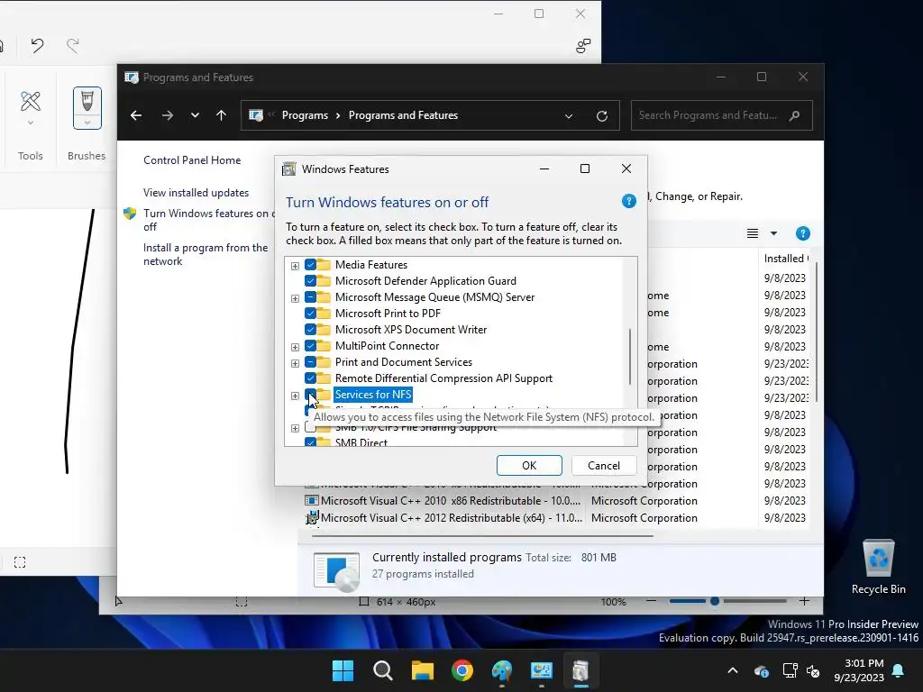Open help icon in Windows Features dialog
The width and height of the screenshot is (923, 692).
pos(628,201)
